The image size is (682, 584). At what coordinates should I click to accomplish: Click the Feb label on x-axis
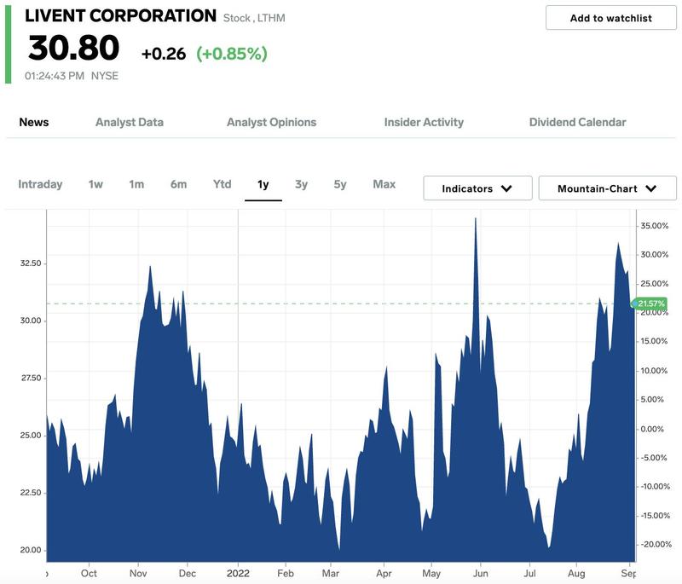point(286,574)
